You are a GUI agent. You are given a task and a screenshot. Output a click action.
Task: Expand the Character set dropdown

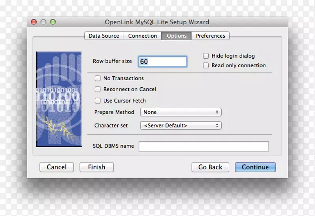coord(181,126)
